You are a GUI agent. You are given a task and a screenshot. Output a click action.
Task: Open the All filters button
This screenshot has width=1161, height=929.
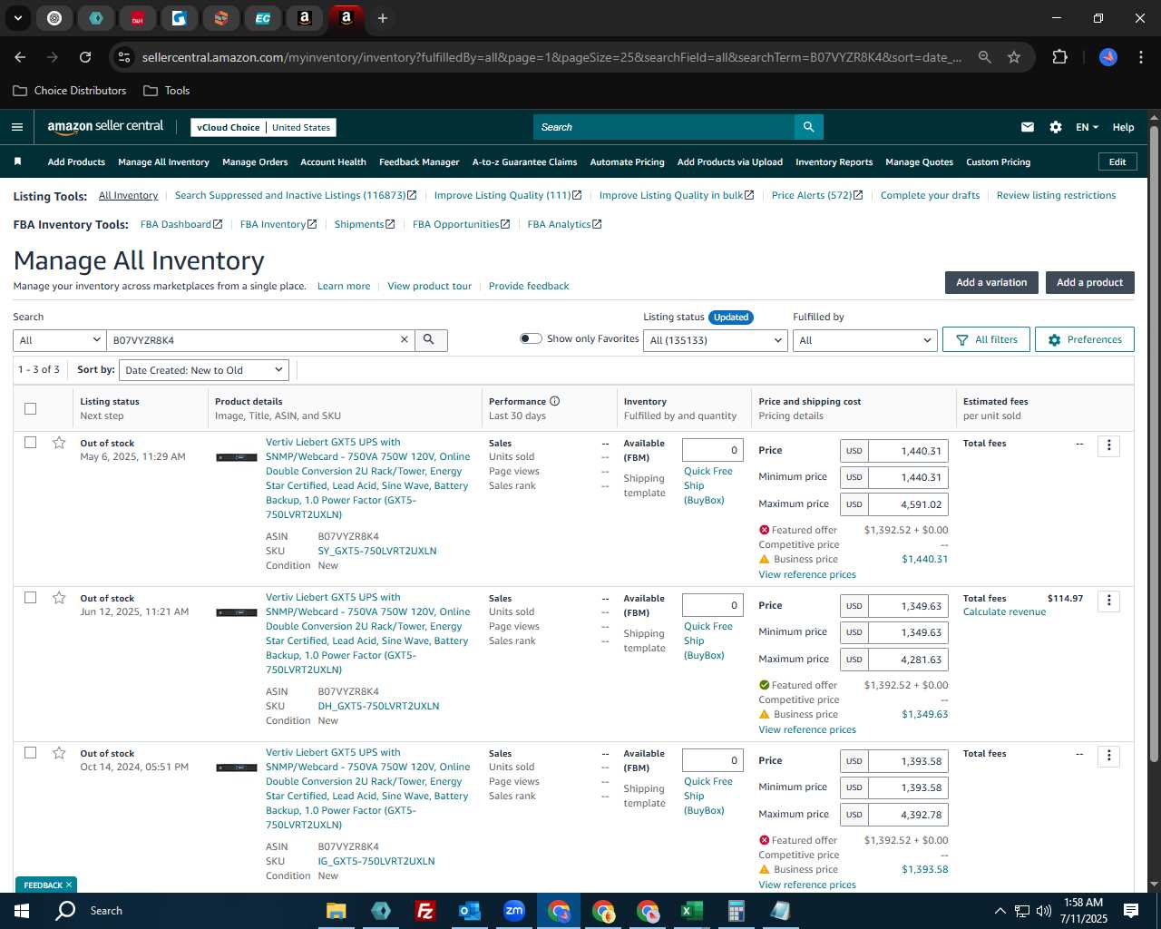(986, 339)
